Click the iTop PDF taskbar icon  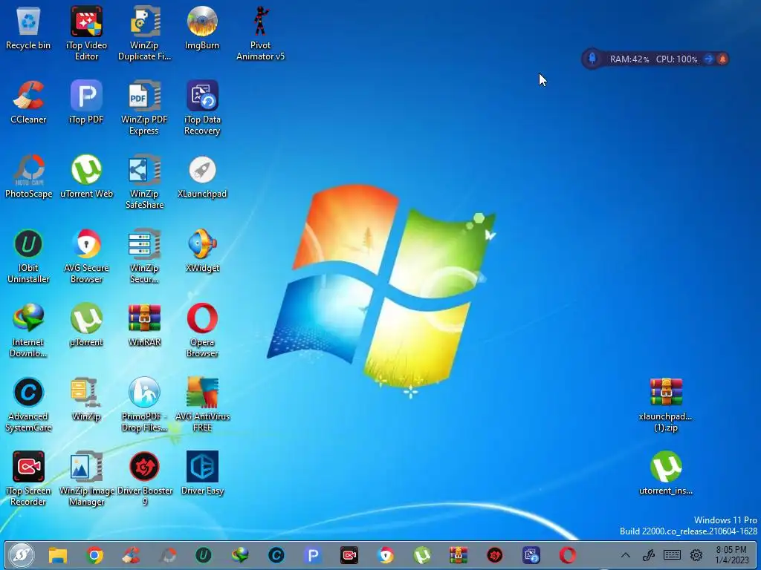click(x=313, y=555)
